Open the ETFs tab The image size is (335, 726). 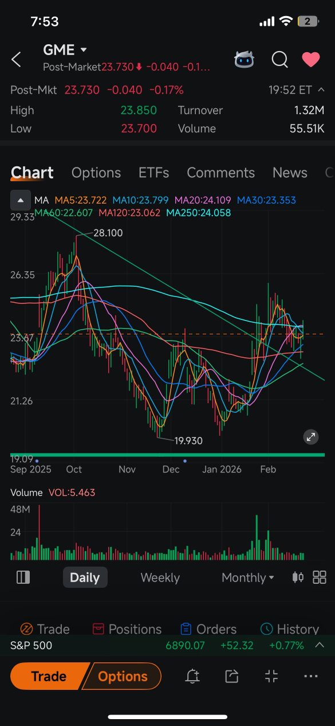pyautogui.click(x=154, y=173)
